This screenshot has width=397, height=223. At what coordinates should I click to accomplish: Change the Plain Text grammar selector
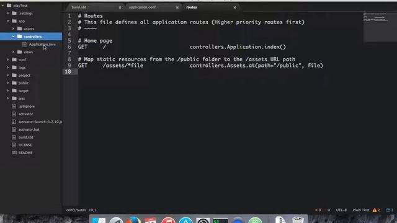click(361, 210)
